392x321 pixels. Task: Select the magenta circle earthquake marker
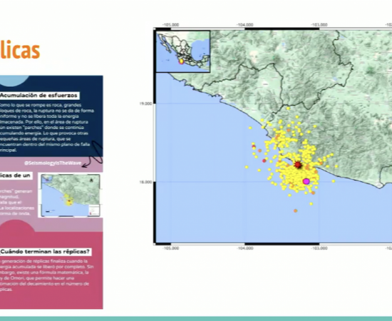[x=306, y=181]
